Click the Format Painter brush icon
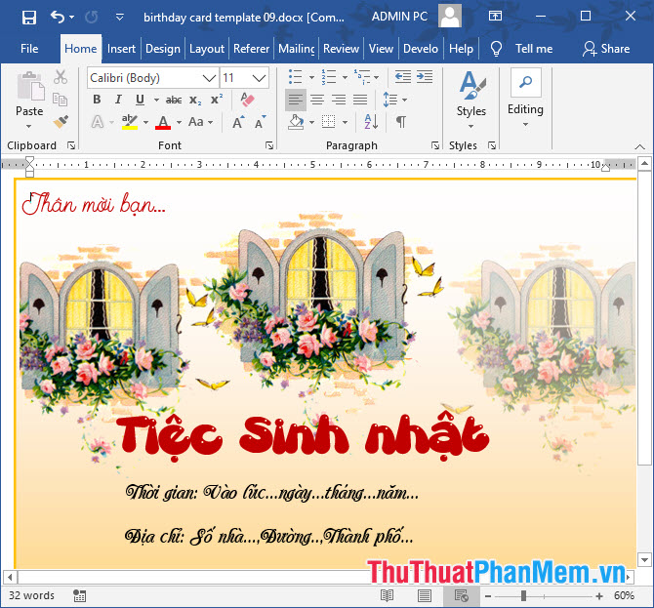Screen dimensions: 654x608 coord(61,121)
